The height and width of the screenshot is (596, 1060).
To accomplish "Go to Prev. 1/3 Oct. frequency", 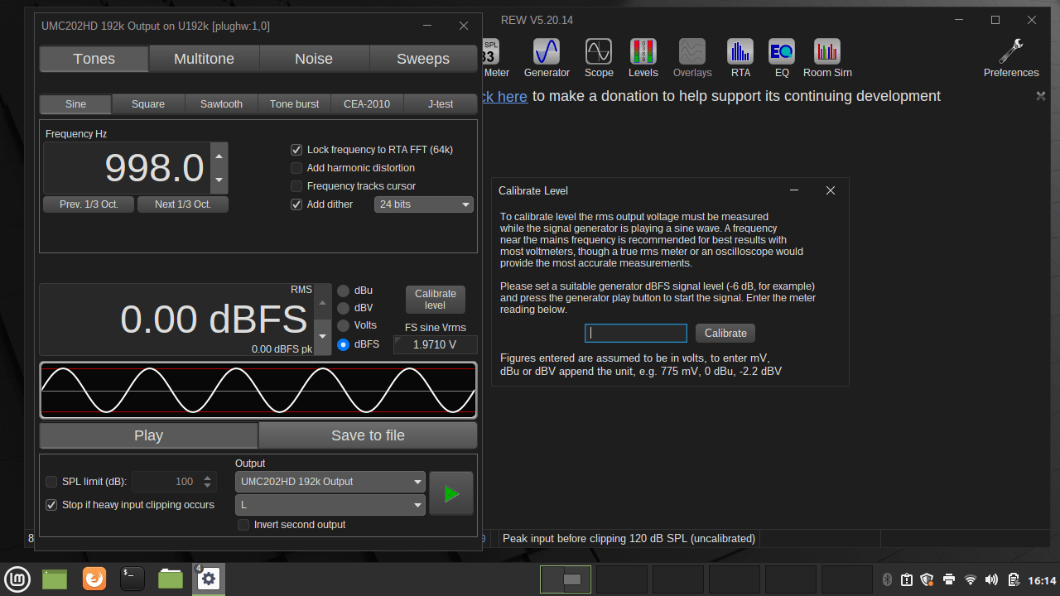I will click(x=89, y=204).
